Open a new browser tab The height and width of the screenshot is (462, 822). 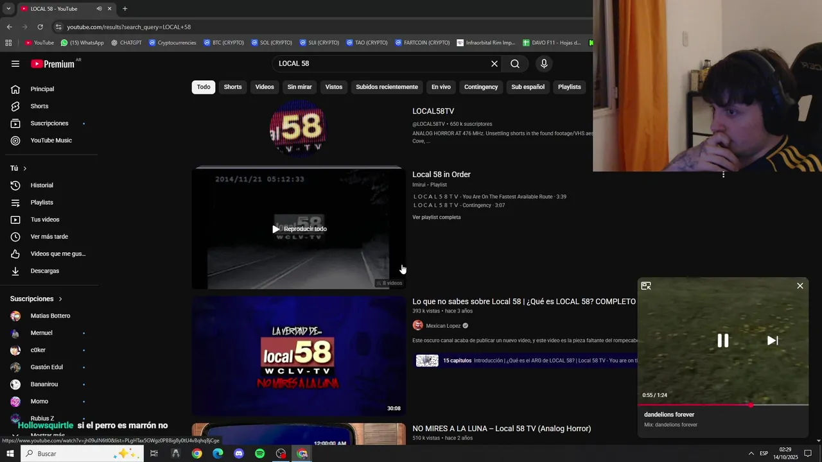[125, 9]
